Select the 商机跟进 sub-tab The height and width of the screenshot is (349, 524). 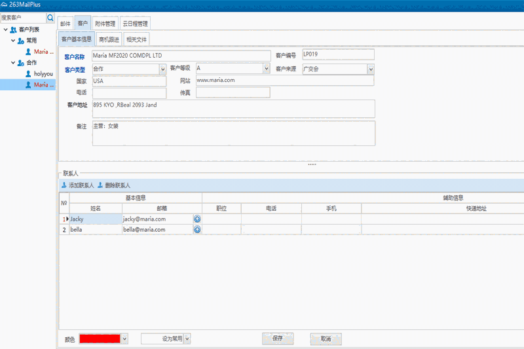pos(109,39)
